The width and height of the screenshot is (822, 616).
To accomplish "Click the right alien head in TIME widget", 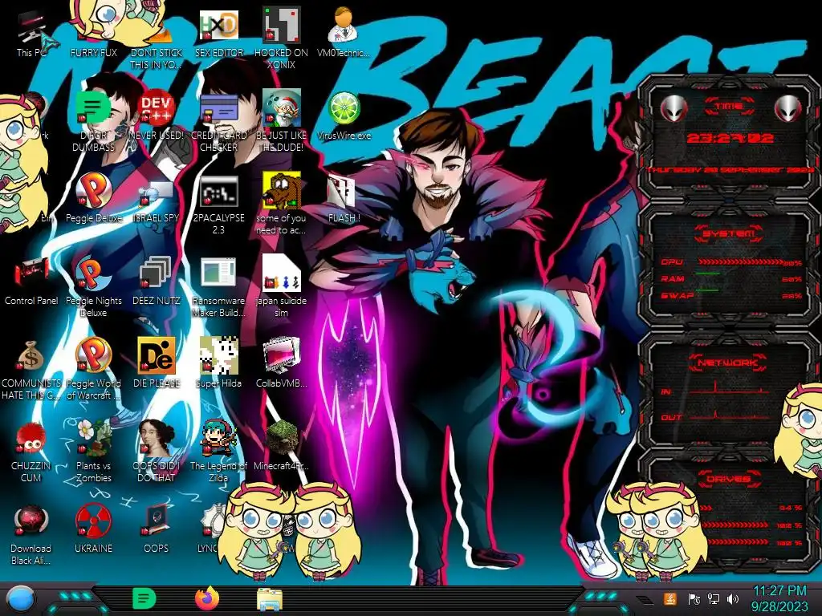I will (788, 109).
